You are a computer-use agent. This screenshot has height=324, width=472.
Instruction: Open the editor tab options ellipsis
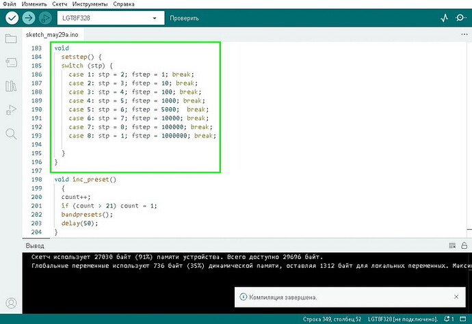click(x=464, y=34)
